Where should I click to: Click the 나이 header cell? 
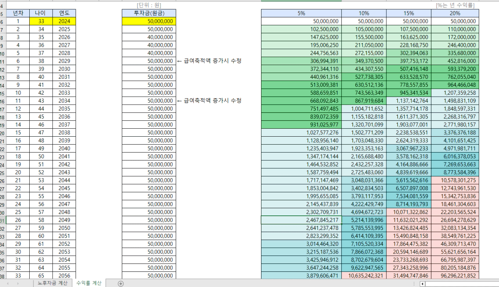click(41, 13)
